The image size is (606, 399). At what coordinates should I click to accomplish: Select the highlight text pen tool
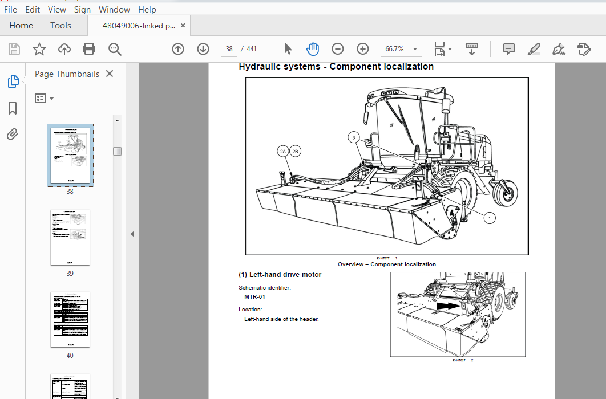pyautogui.click(x=534, y=49)
